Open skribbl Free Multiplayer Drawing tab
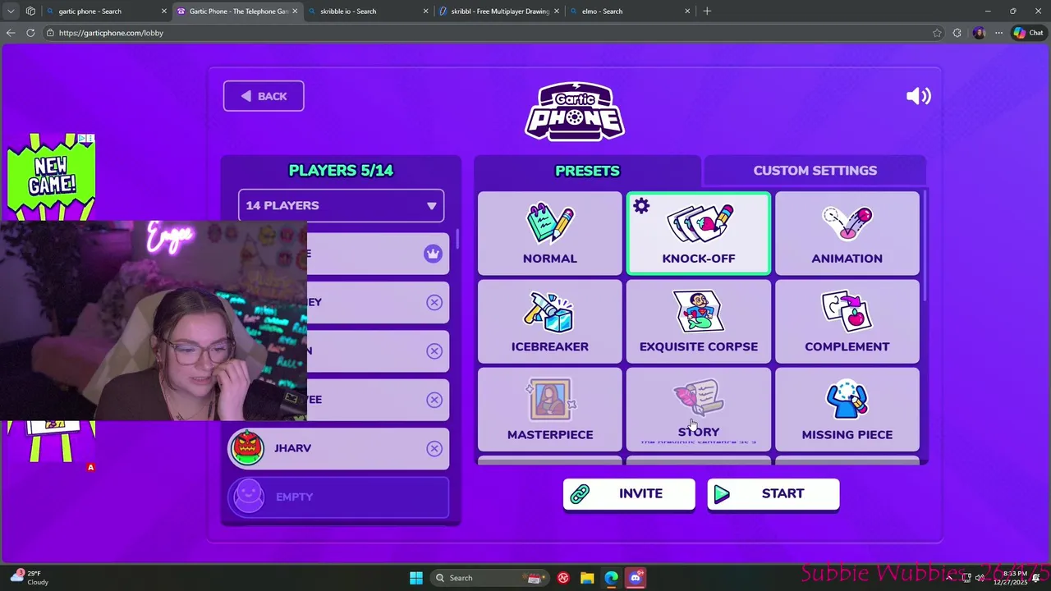Image resolution: width=1051 pixels, height=591 pixels. pyautogui.click(x=499, y=11)
